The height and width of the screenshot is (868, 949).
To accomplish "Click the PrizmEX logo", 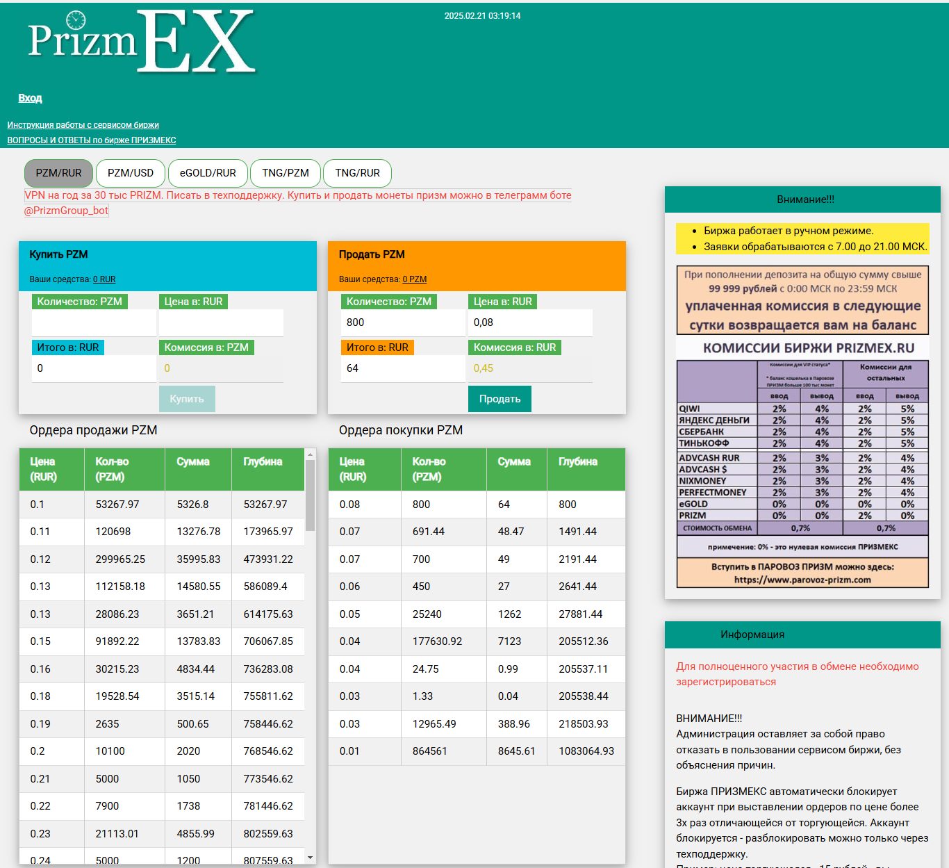I will [x=142, y=41].
